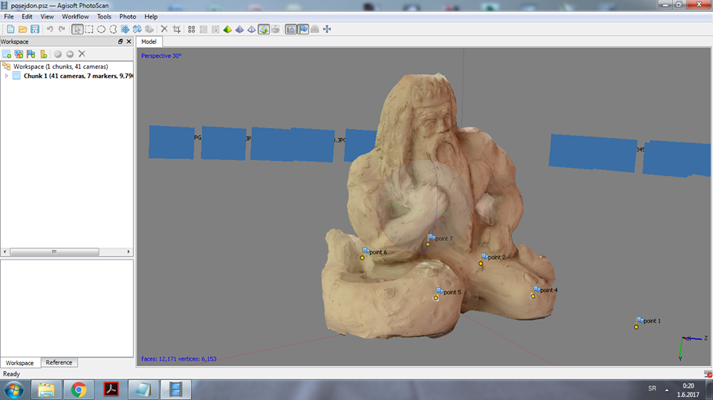Disable selected items minus icon
Image resolution: width=713 pixels, height=400 pixels.
[x=70, y=54]
